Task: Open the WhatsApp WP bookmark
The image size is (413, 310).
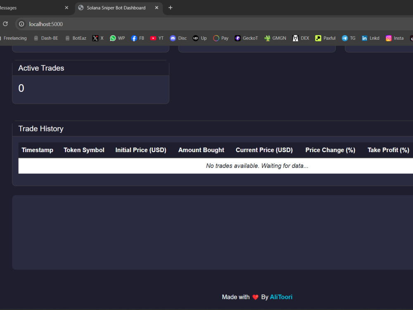Action: click(117, 38)
